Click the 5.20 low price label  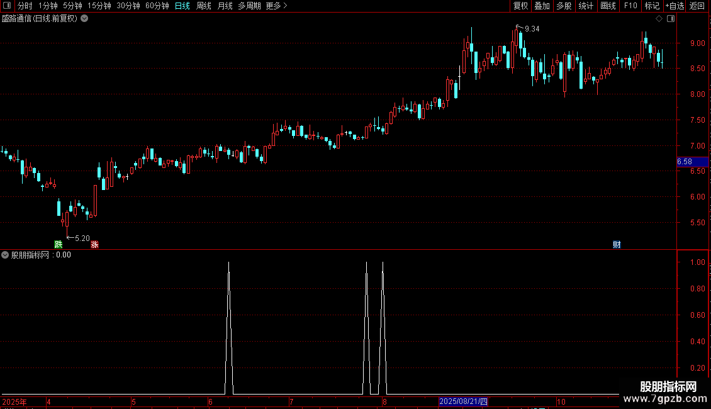click(82, 238)
